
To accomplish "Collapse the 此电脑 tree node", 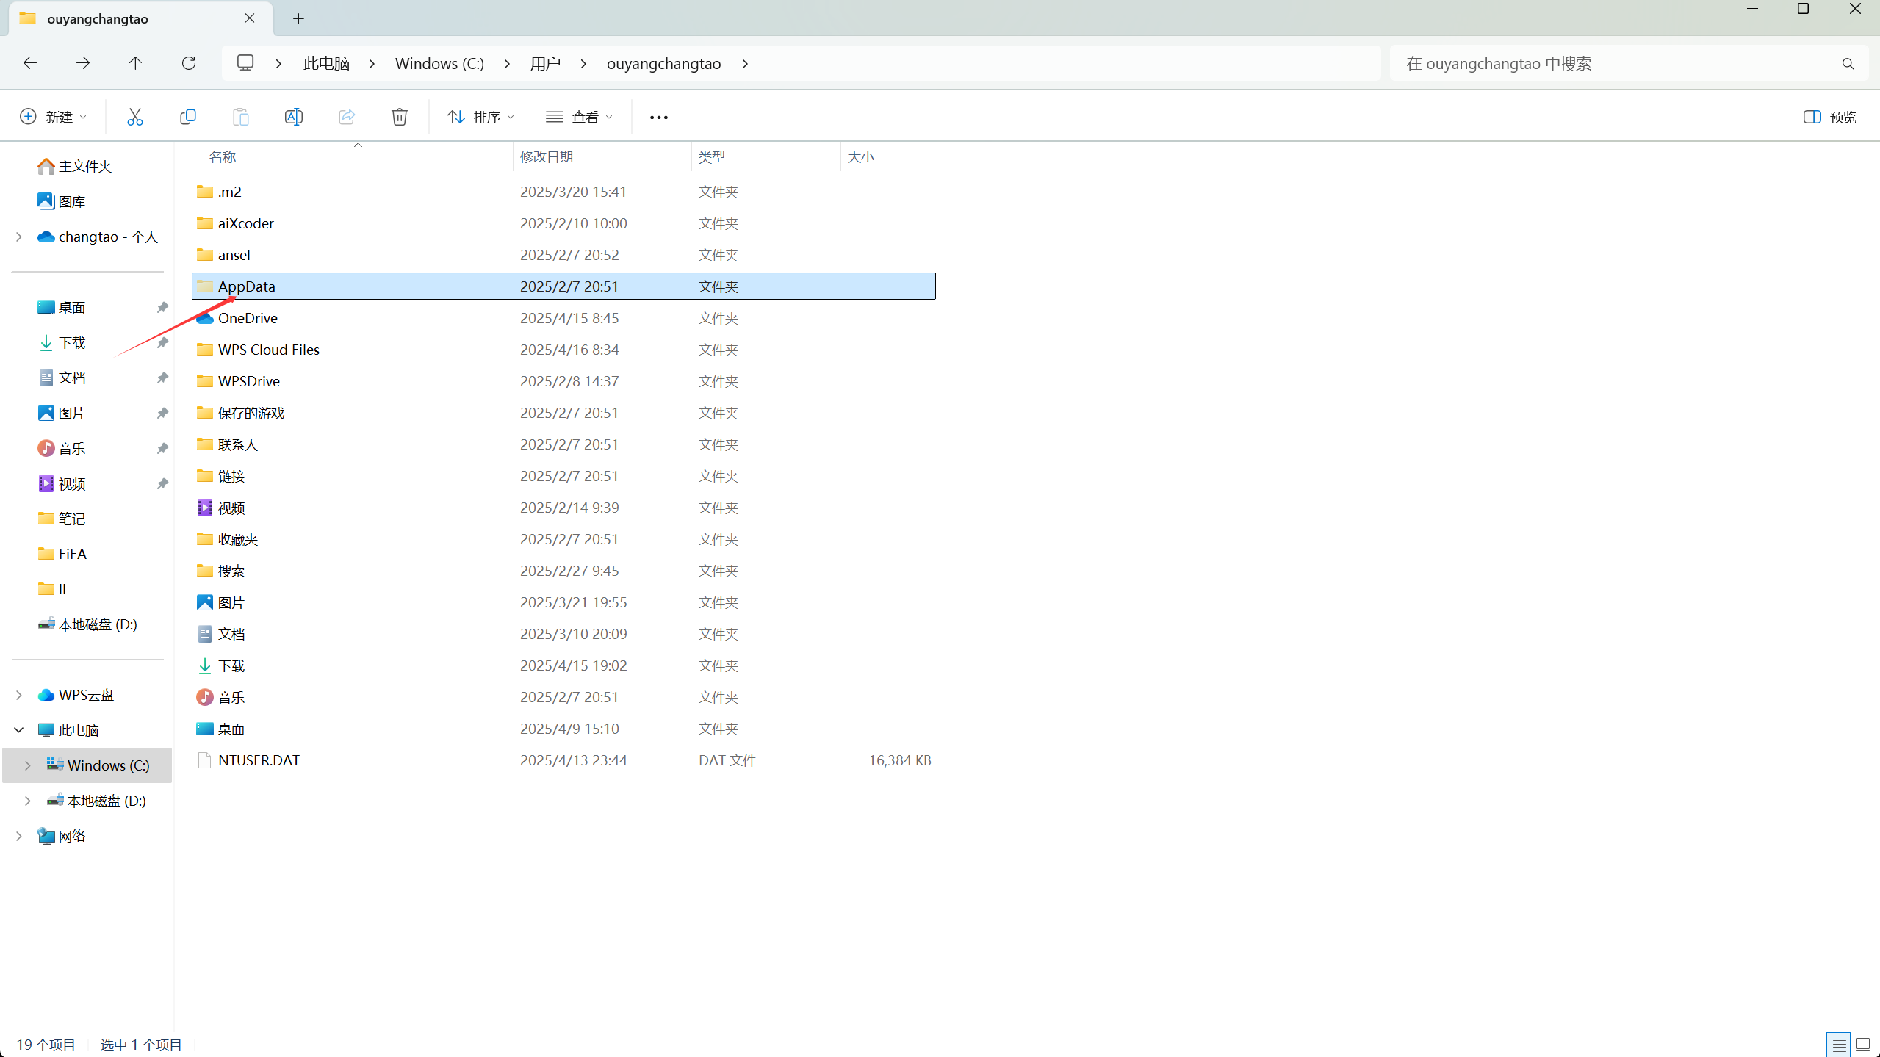I will coord(19,730).
